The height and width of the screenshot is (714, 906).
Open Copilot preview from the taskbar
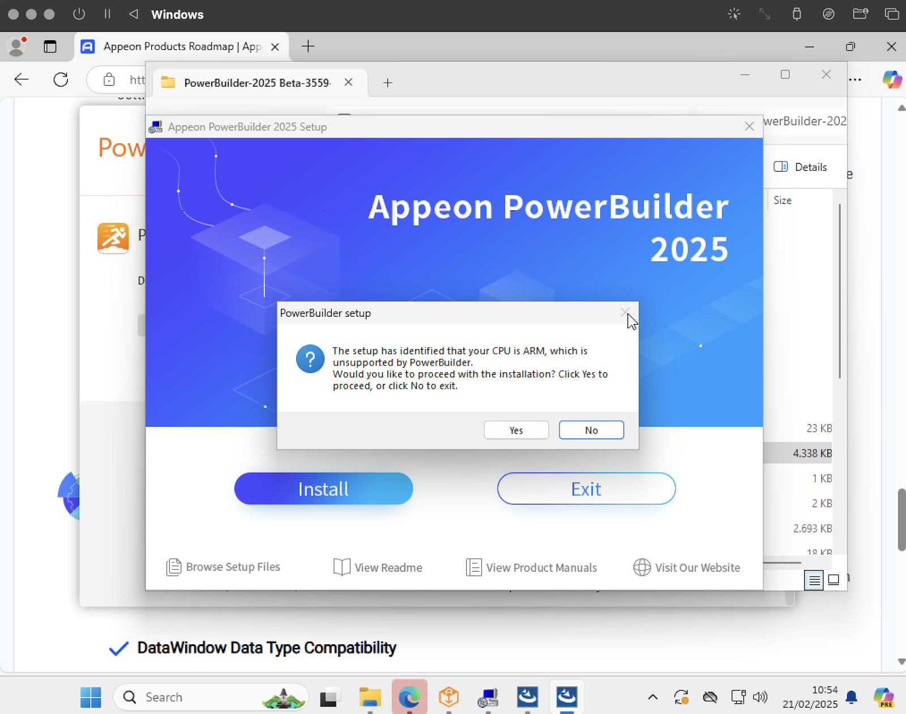(883, 697)
